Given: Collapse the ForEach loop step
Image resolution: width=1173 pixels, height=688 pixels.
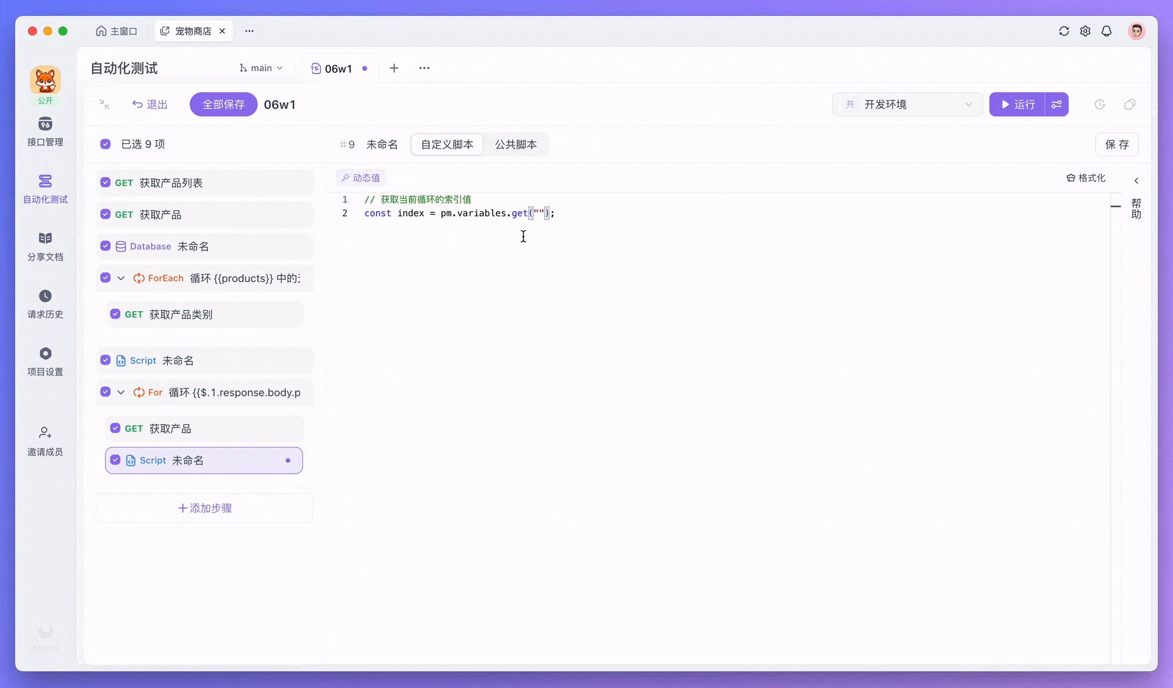Looking at the screenshot, I should [121, 278].
